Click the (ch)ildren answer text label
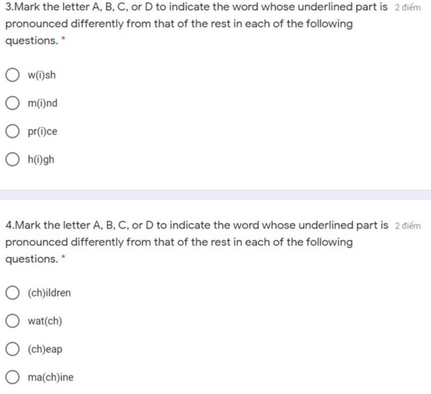The image size is (431, 394). (x=49, y=293)
